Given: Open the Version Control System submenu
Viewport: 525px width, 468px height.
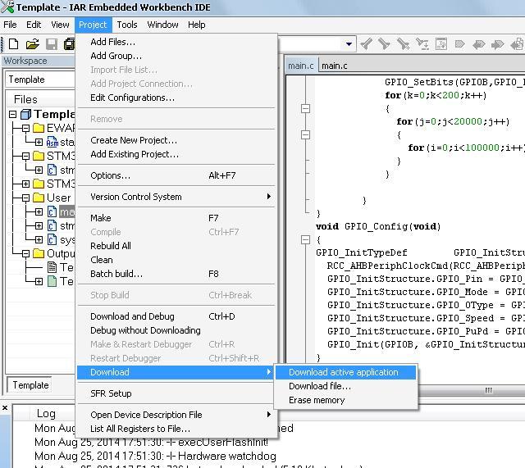Looking at the screenshot, I should point(176,197).
